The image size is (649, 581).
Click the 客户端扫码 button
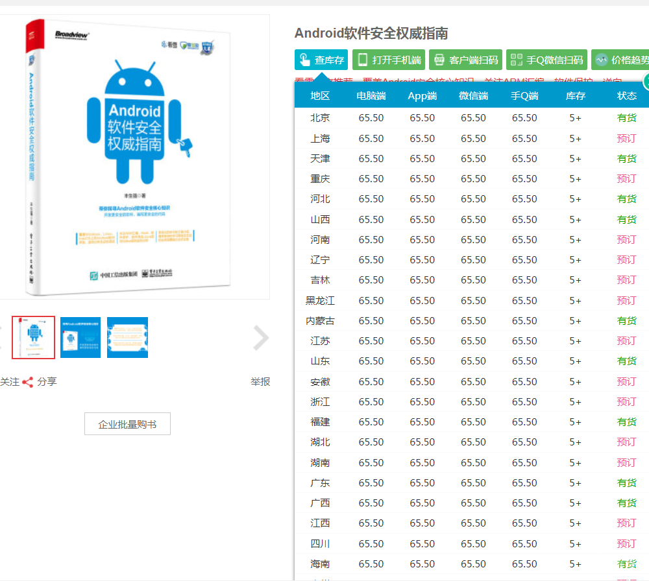pos(465,60)
